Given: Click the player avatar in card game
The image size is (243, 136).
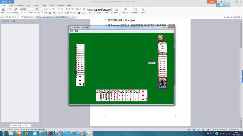Looking at the screenshot, I should [x=160, y=38].
